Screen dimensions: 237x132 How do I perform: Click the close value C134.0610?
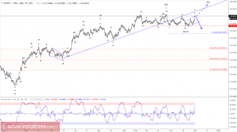[x=84, y=3]
